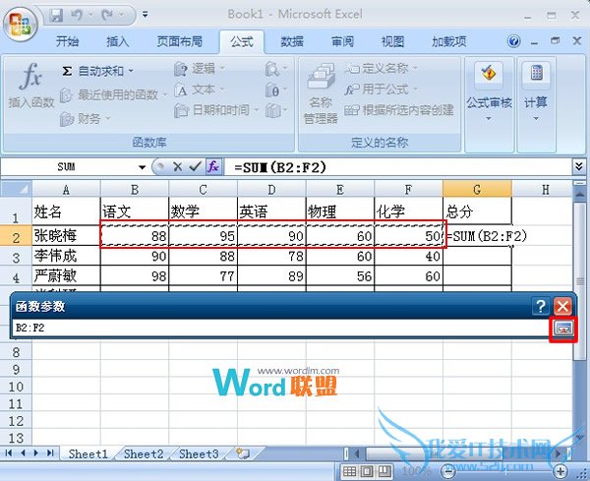Click the 插入函数 fx button in ribbon

(x=31, y=87)
